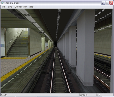The image size is (114, 97).
Task: Click the Track Viewer title text
Action: (x=12, y=3)
